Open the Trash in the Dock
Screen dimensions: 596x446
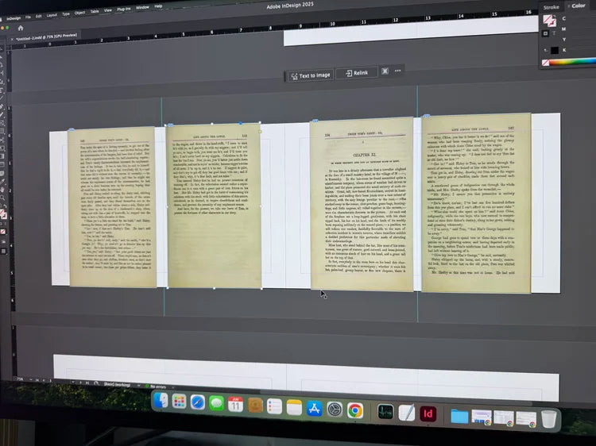point(549,419)
